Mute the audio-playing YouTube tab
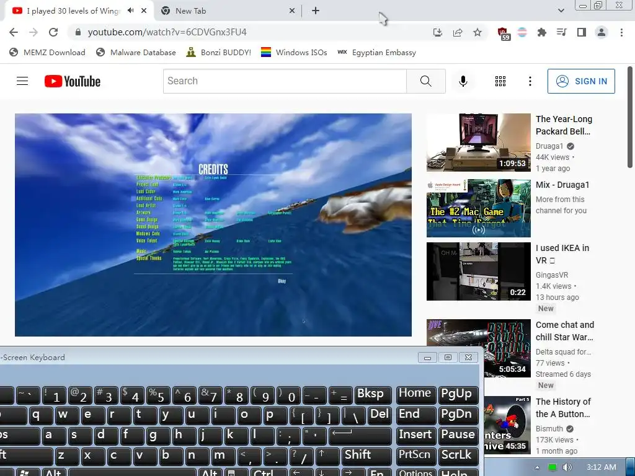The height and width of the screenshot is (476, 635). (130, 11)
